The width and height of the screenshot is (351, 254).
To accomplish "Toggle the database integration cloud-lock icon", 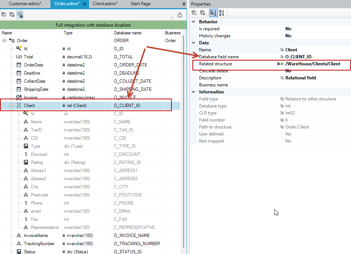I will coord(20,15).
